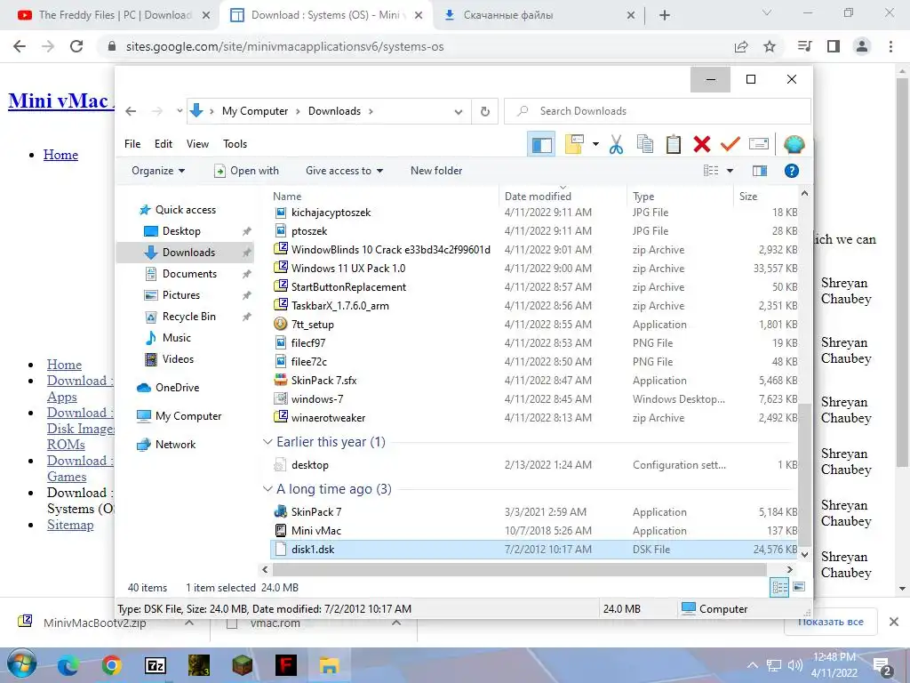Click the blue Help question mark icon
Image resolution: width=910 pixels, height=683 pixels.
click(x=792, y=171)
